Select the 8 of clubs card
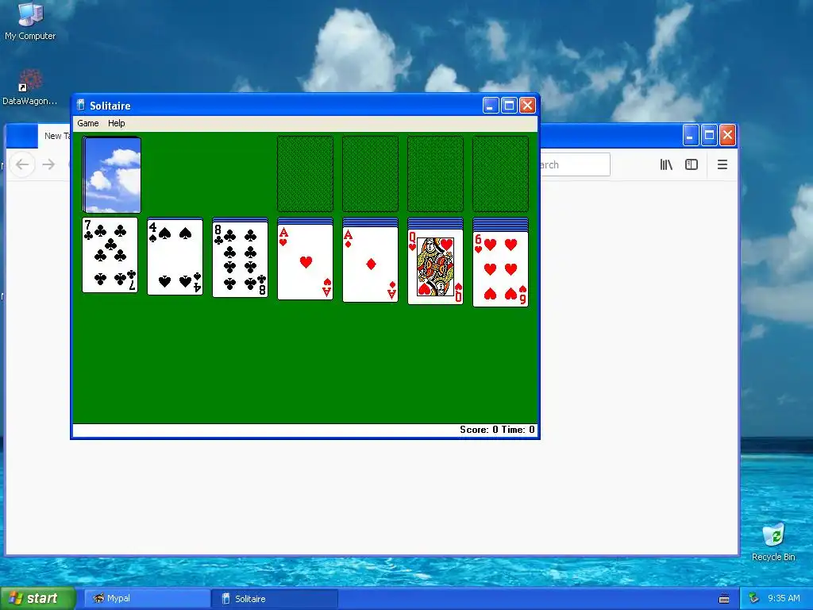This screenshot has width=813, height=610. click(240, 259)
